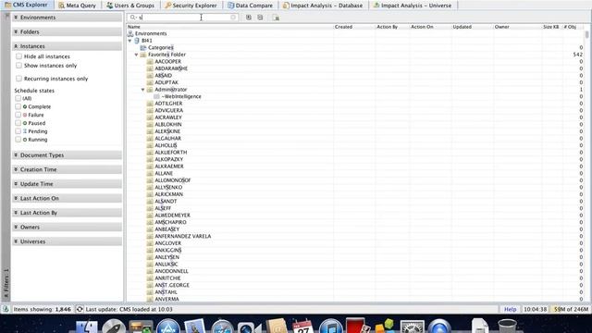Expand the Environments filter panel
The width and height of the screenshot is (592, 333).
coord(68,18)
